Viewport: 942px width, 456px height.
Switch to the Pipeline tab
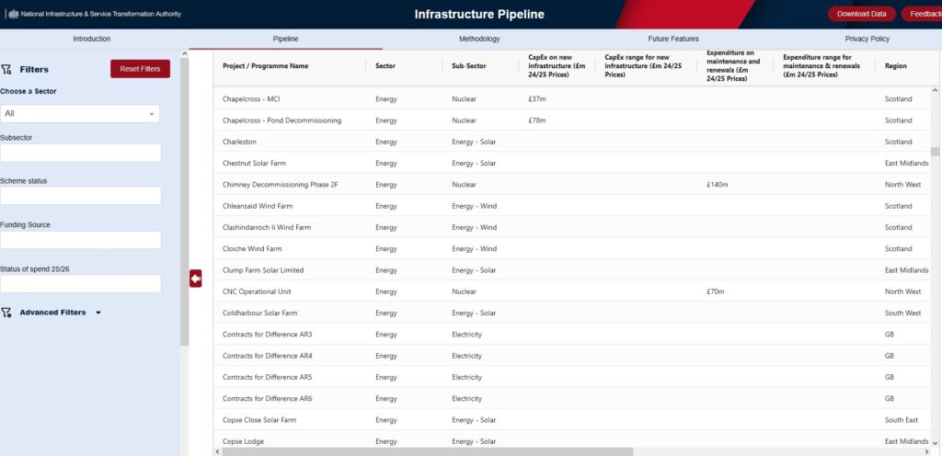285,39
